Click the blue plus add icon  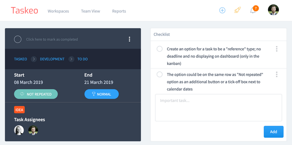(222, 11)
